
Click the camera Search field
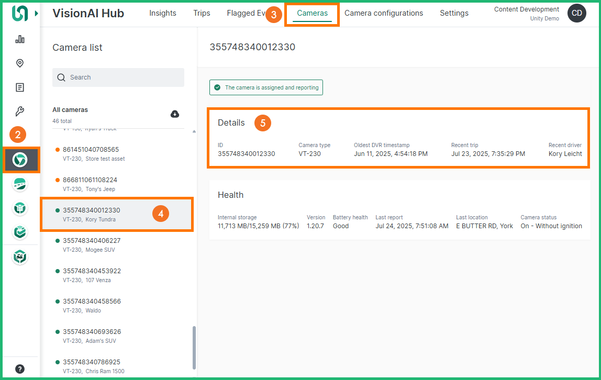(x=118, y=77)
